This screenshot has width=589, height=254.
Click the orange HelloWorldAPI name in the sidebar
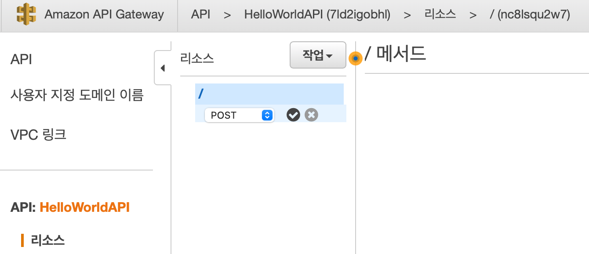click(84, 207)
